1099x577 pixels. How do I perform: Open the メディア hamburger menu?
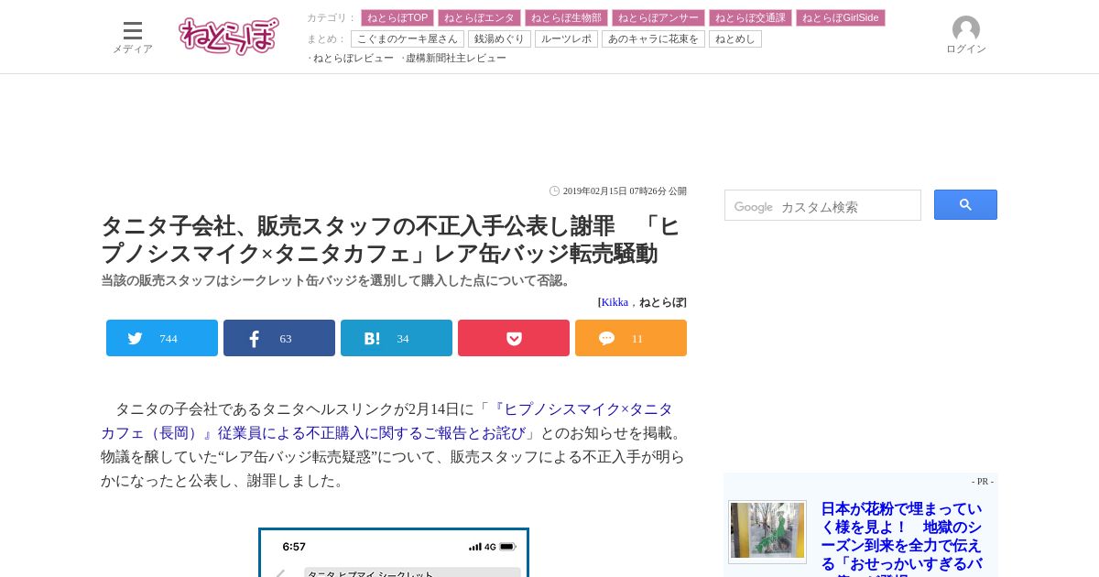click(x=133, y=37)
